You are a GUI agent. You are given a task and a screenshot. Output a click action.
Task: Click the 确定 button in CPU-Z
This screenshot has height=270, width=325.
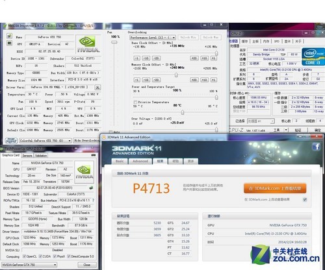(317, 130)
